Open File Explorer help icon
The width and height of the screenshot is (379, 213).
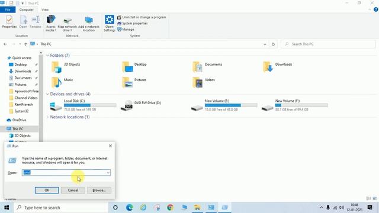[375, 9]
